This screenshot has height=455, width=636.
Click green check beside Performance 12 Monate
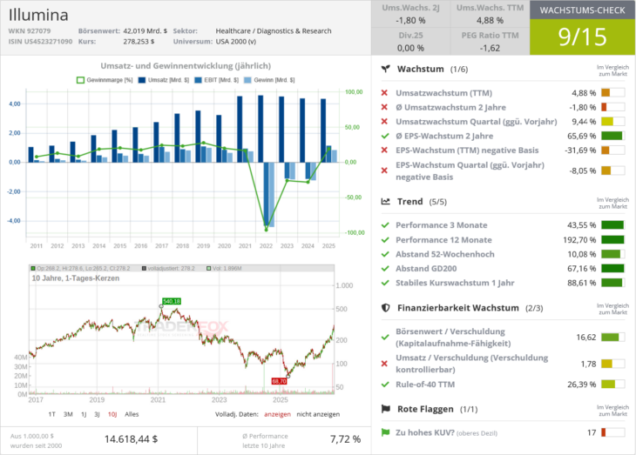[x=385, y=240]
